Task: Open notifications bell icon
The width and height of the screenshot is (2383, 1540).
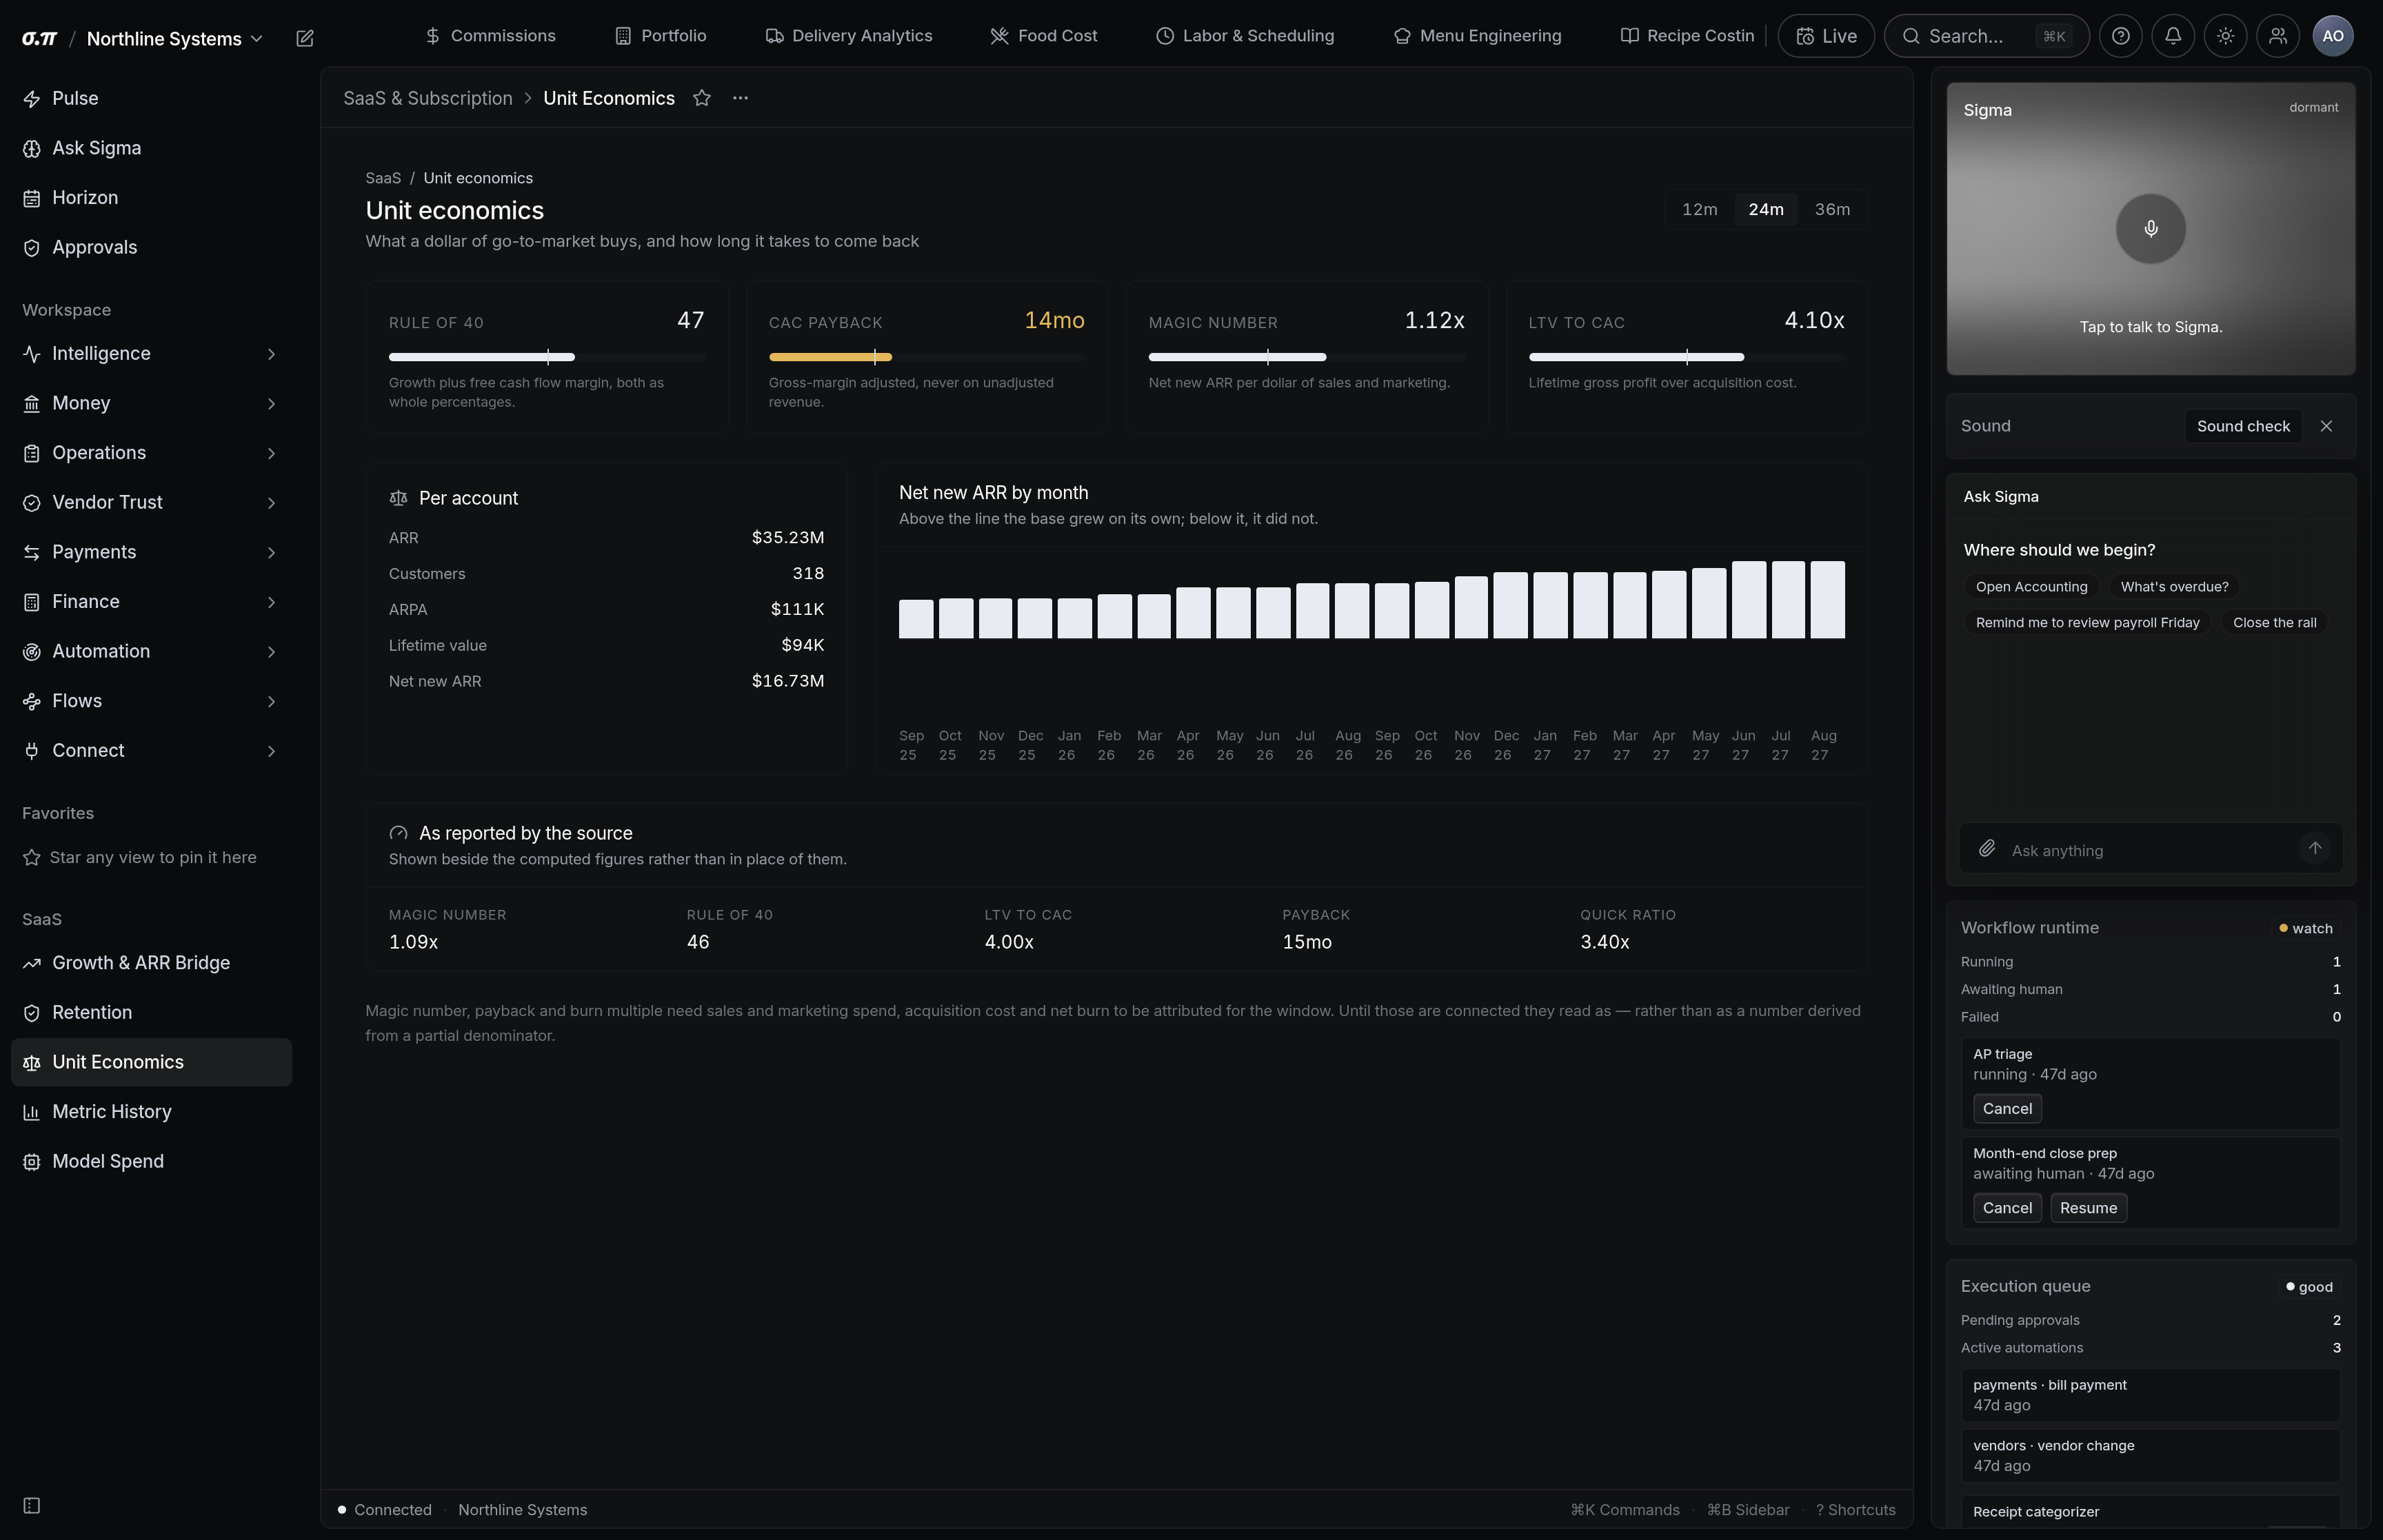Action: point(2173,36)
